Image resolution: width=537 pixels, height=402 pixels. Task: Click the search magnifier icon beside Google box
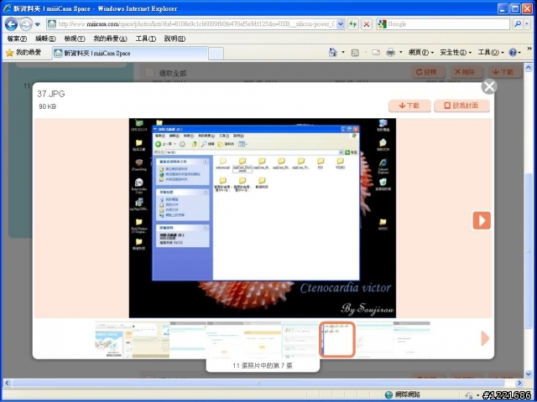click(x=518, y=24)
